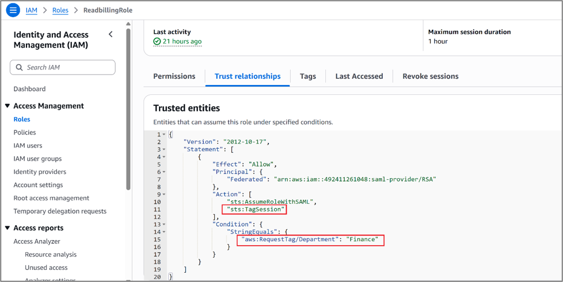This screenshot has height=282, width=563.
Task: Fold the StringEquals block at line 14
Action: (163, 232)
